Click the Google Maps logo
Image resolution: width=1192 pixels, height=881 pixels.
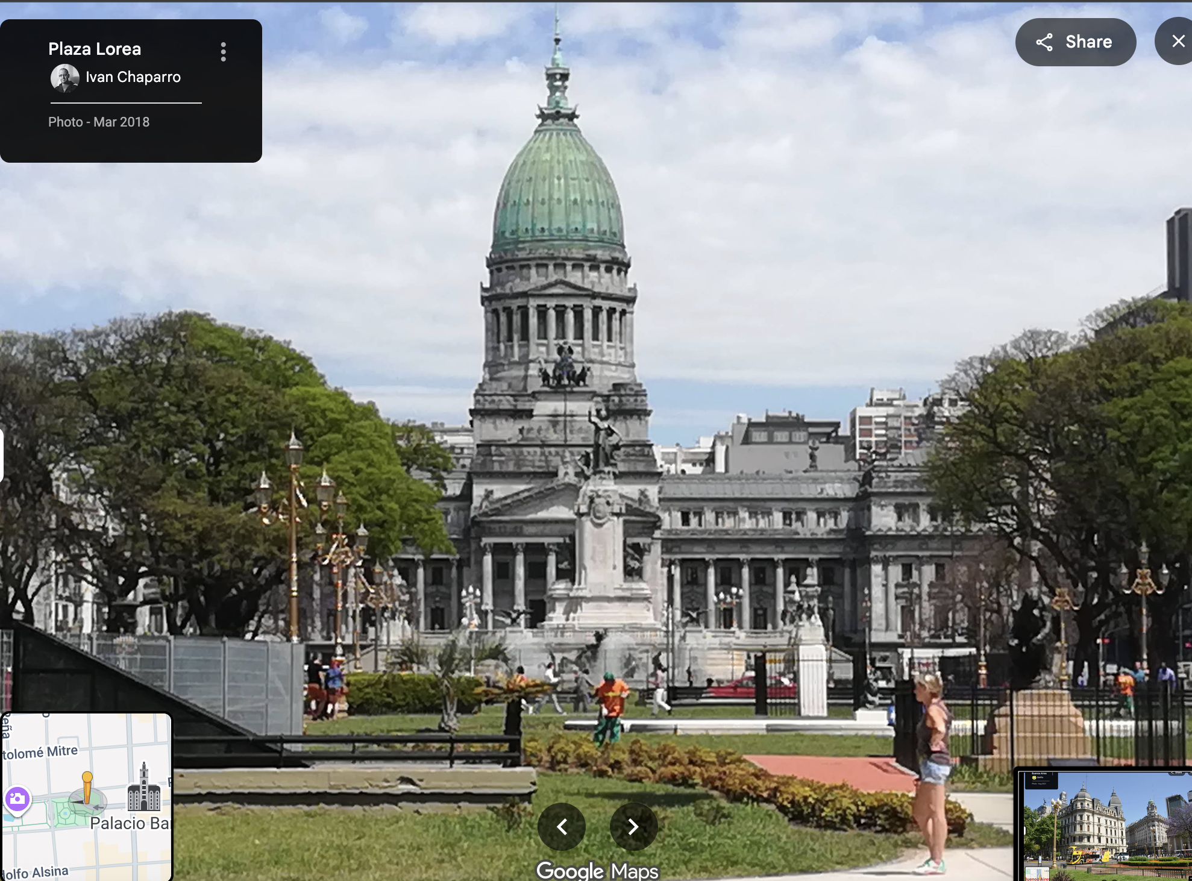pyautogui.click(x=597, y=870)
